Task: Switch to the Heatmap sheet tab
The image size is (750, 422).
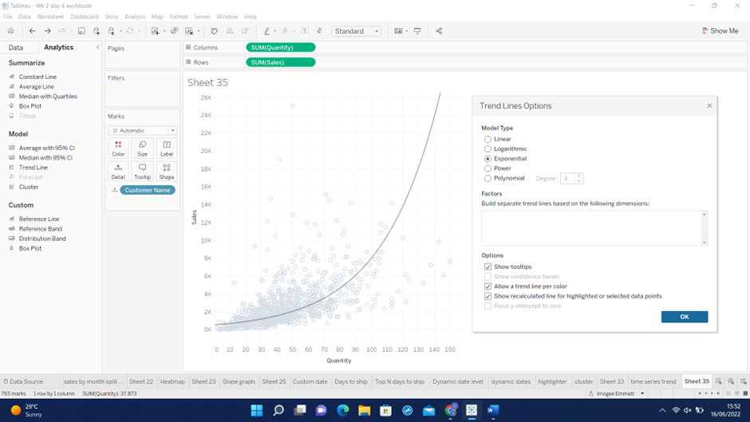Action: 172,382
